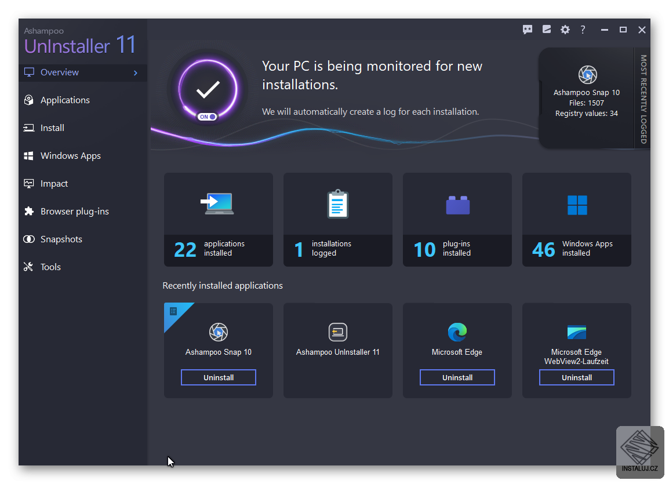This screenshot has width=669, height=484.
Task: Open the 22 applications installed card
Action: [218, 220]
